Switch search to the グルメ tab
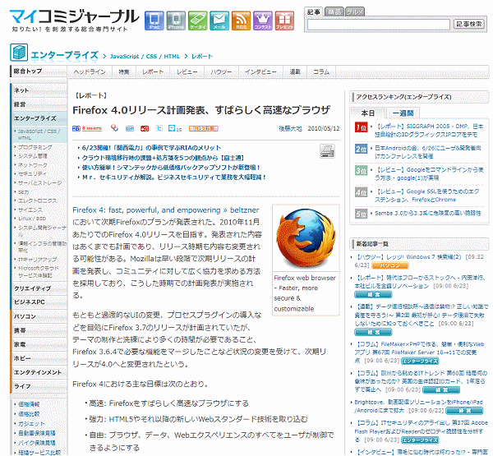The height and width of the screenshot is (456, 493). (x=355, y=12)
